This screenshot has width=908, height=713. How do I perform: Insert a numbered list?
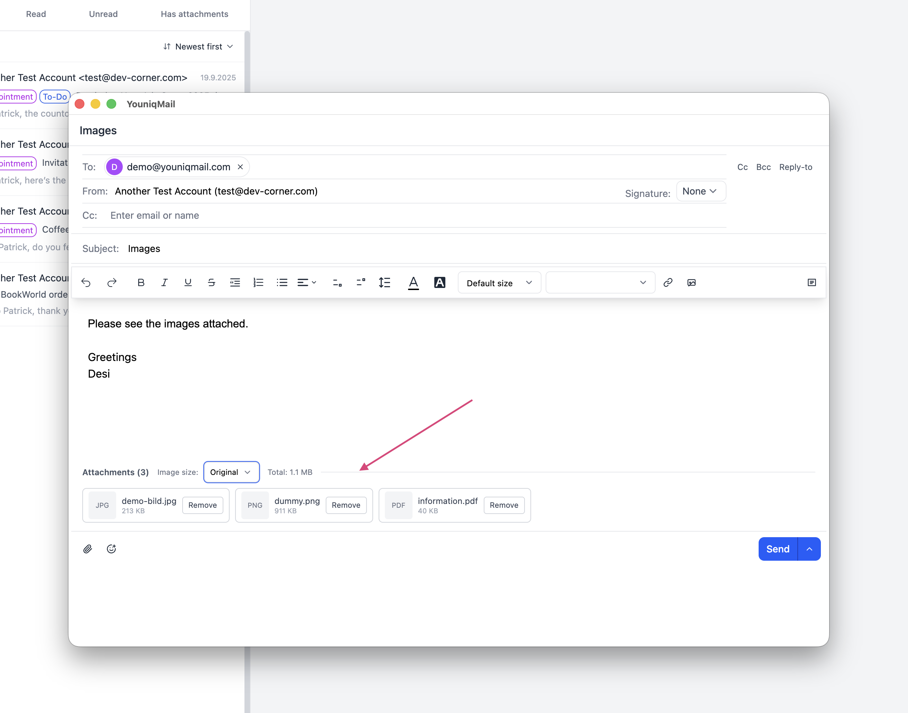[x=258, y=283]
